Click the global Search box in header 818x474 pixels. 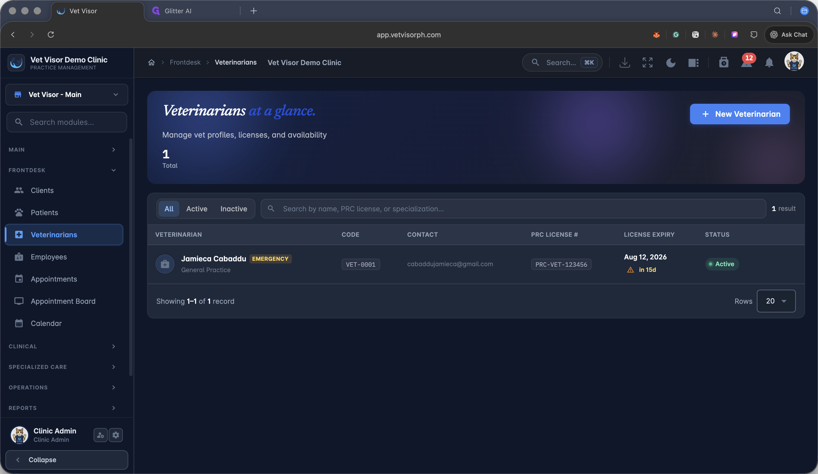point(562,62)
